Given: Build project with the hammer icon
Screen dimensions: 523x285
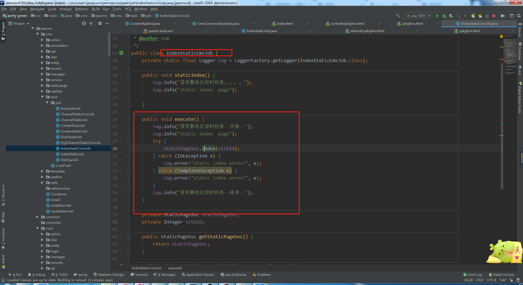Looking at the screenshot, I should 398,16.
